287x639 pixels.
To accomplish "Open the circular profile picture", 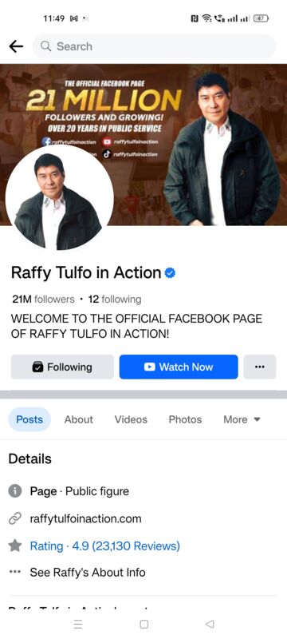I will [59, 198].
